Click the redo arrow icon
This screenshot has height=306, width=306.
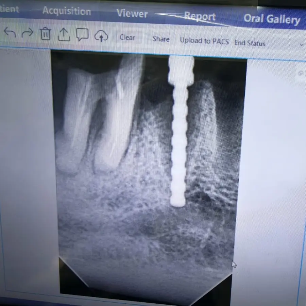pos(27,32)
